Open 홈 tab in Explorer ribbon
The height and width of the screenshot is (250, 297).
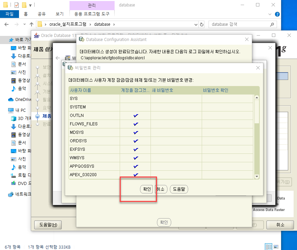click(x=26, y=14)
